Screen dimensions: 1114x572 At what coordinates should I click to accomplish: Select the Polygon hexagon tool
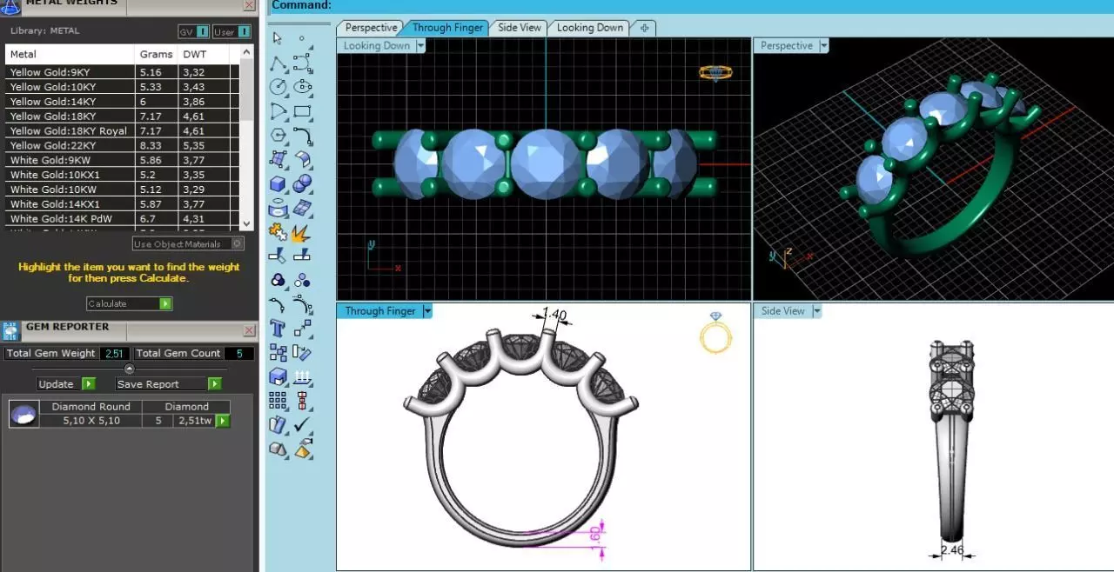278,136
